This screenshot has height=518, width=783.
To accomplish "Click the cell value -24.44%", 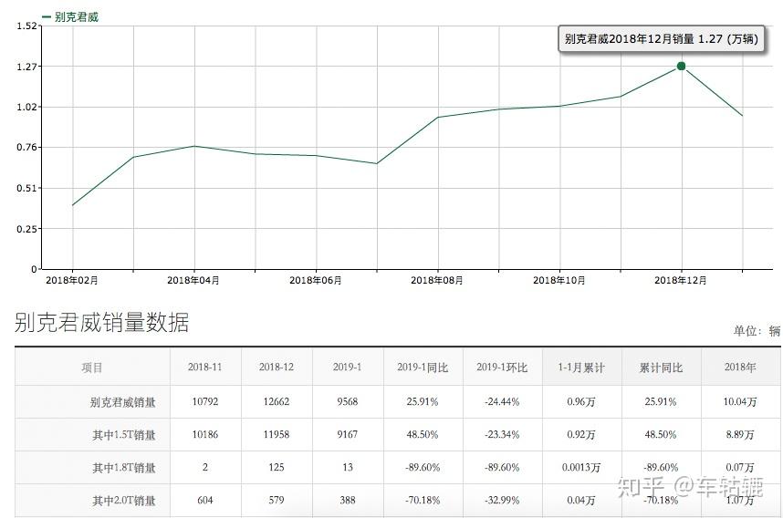I will pos(502,402).
